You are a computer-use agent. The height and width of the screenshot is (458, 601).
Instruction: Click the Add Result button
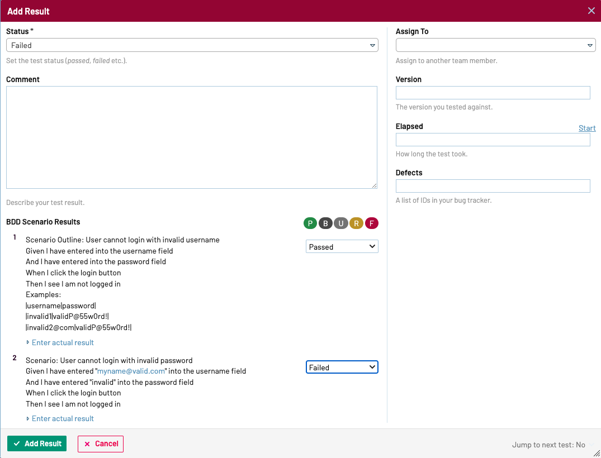(37, 443)
